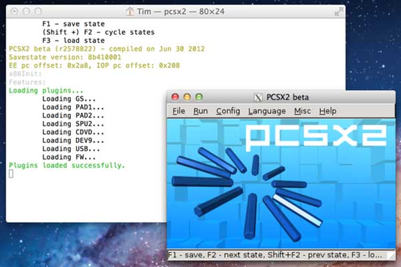Image resolution: width=401 pixels, height=267 pixels.
Task: Click the 'EE pc offset' line in Terminal
Action: click(94, 65)
